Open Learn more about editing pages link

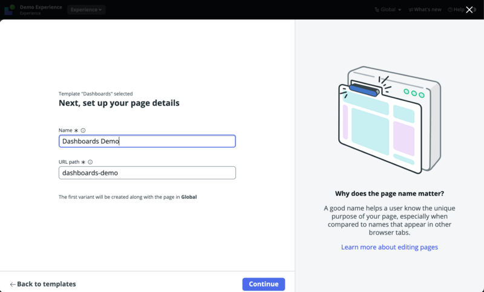click(x=390, y=247)
